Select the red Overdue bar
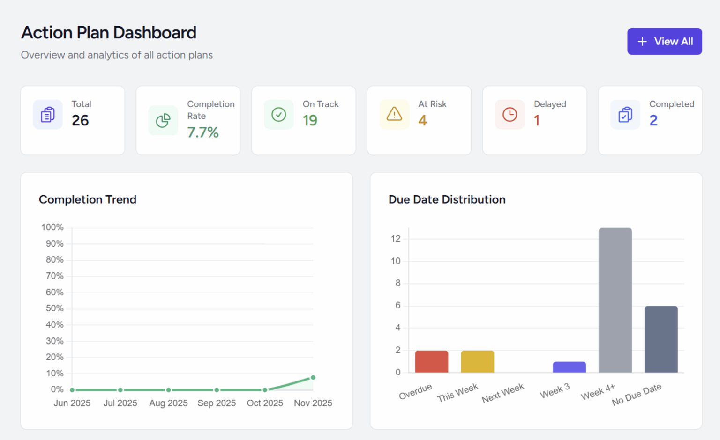Image resolution: width=720 pixels, height=440 pixels. click(x=432, y=362)
